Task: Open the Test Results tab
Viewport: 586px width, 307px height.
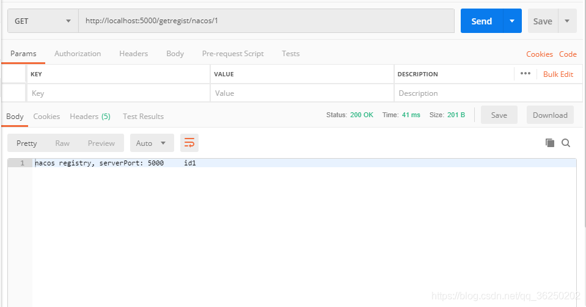Action: [143, 116]
